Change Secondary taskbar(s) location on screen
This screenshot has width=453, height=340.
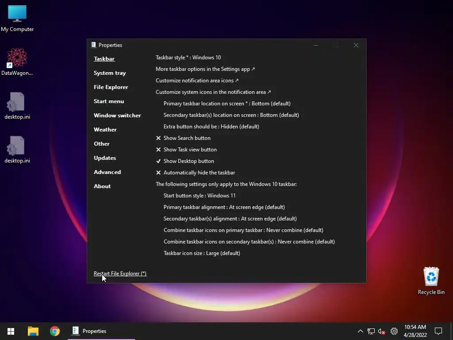(x=231, y=115)
